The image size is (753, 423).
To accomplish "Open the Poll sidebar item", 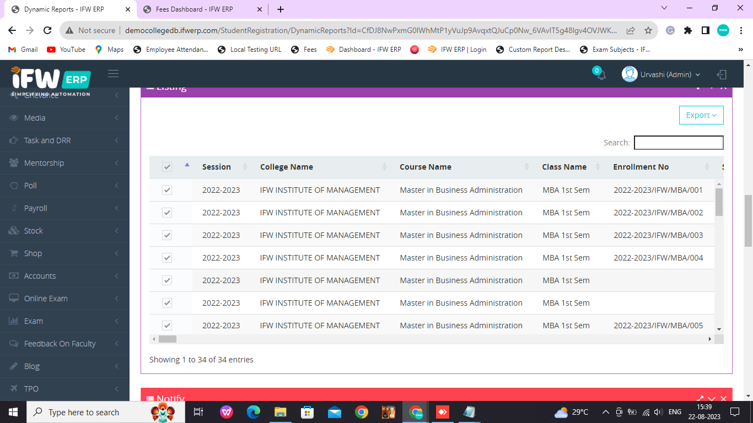I will pos(64,186).
